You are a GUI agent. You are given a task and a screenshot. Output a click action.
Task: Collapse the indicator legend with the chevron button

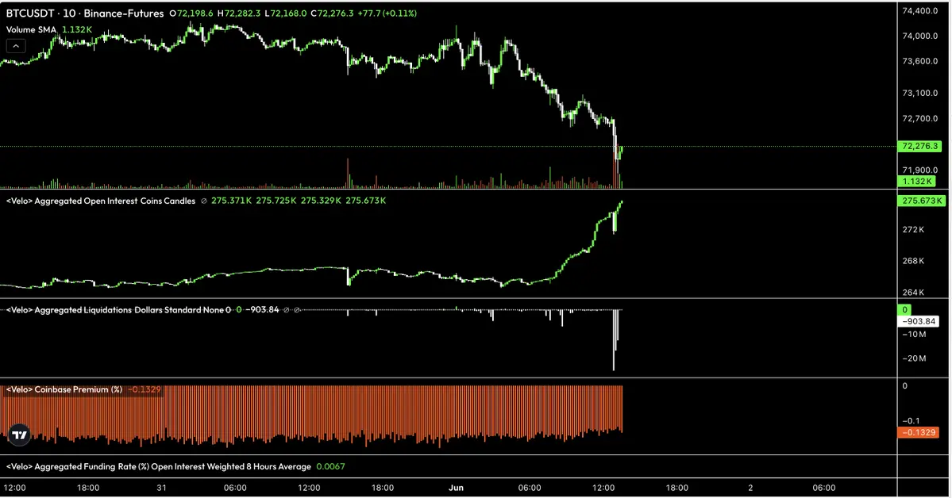pos(16,46)
